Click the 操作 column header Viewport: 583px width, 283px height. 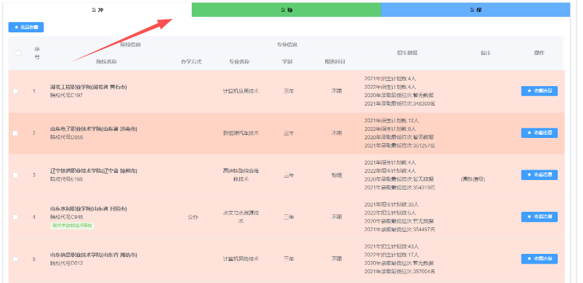[x=539, y=53]
